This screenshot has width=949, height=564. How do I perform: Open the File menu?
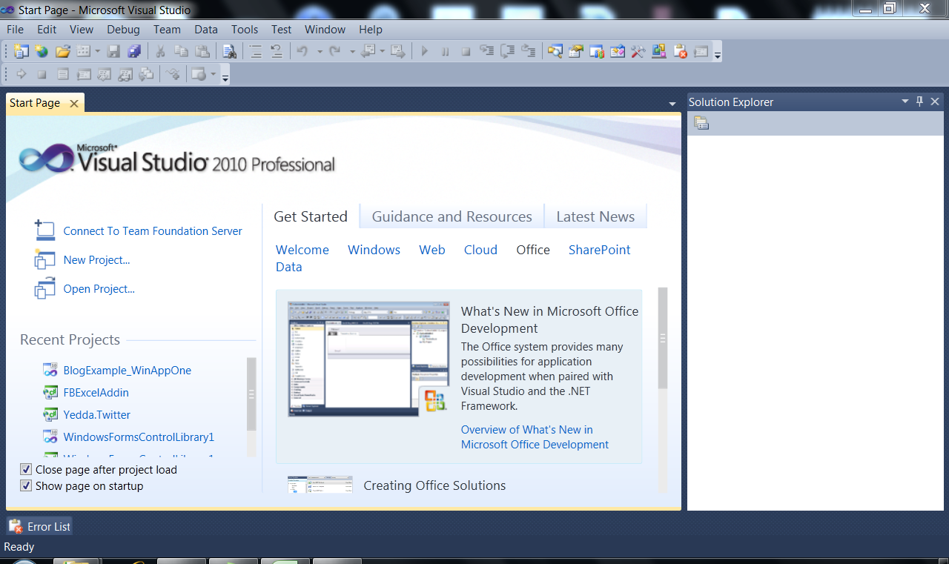point(15,30)
